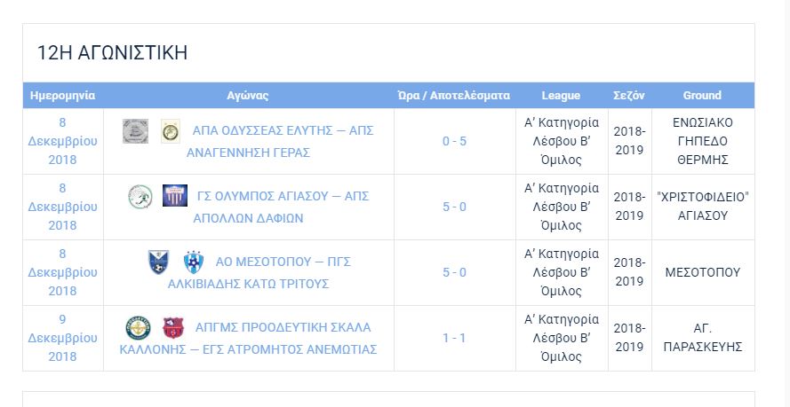Open match ΑΟ ΜΕΣΟΤΟΠΟΥ — ΠΓΣ ΑΛΚΙΒΙΑΔΗΣ link
Screen dimensions: 790x407
click(259, 273)
